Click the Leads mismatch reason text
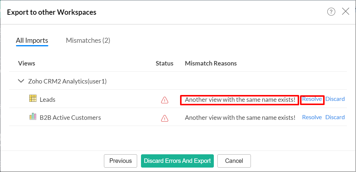356x172 pixels. coord(240,100)
